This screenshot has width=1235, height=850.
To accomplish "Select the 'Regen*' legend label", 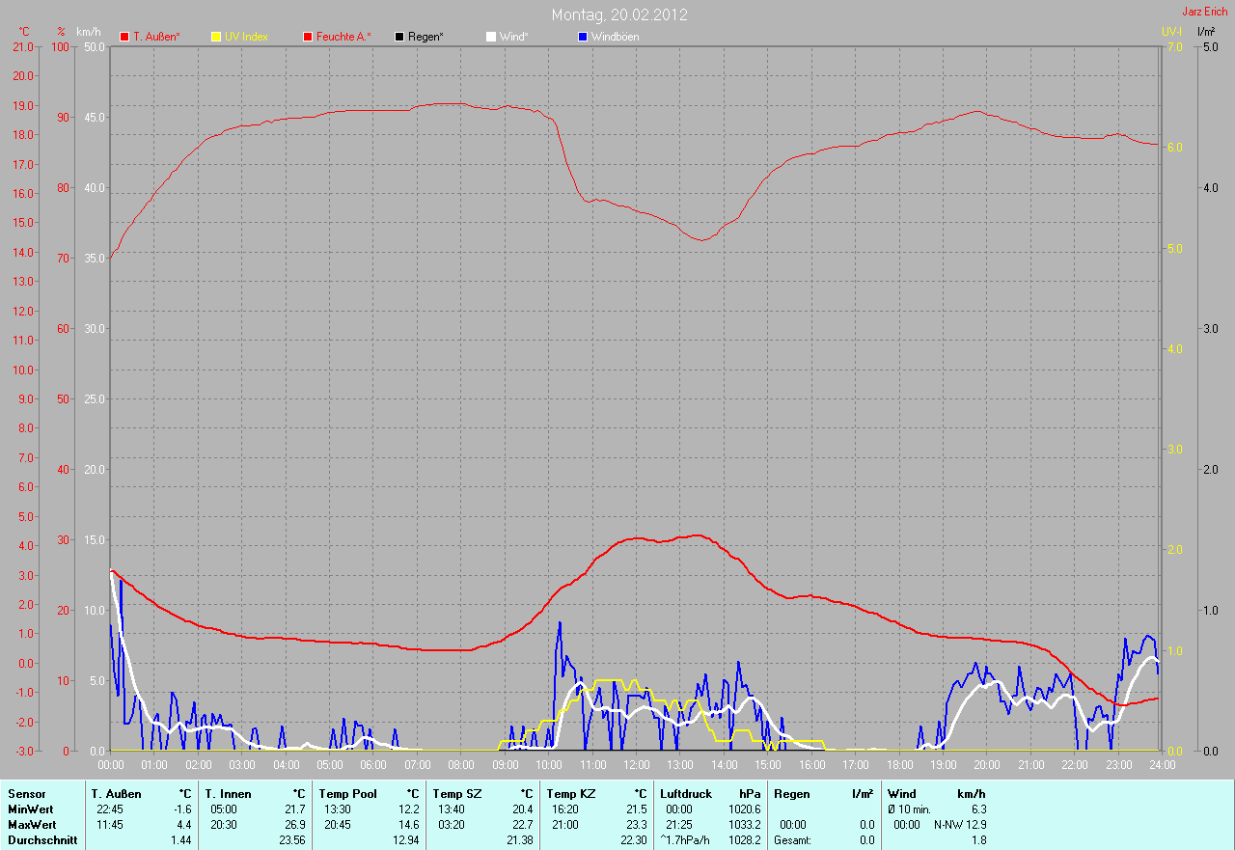I will [425, 37].
